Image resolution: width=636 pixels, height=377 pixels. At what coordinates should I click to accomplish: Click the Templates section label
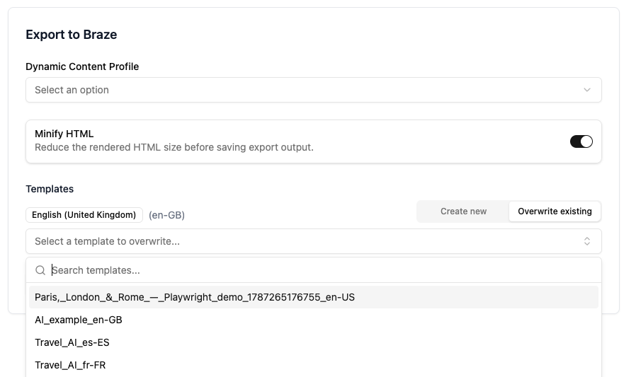point(50,189)
